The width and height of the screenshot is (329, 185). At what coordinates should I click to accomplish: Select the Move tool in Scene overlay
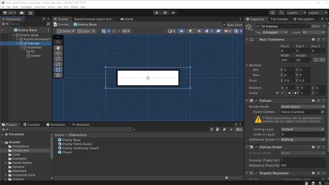(58, 53)
